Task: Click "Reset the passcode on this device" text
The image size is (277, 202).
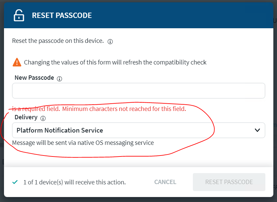Action: (x=58, y=41)
